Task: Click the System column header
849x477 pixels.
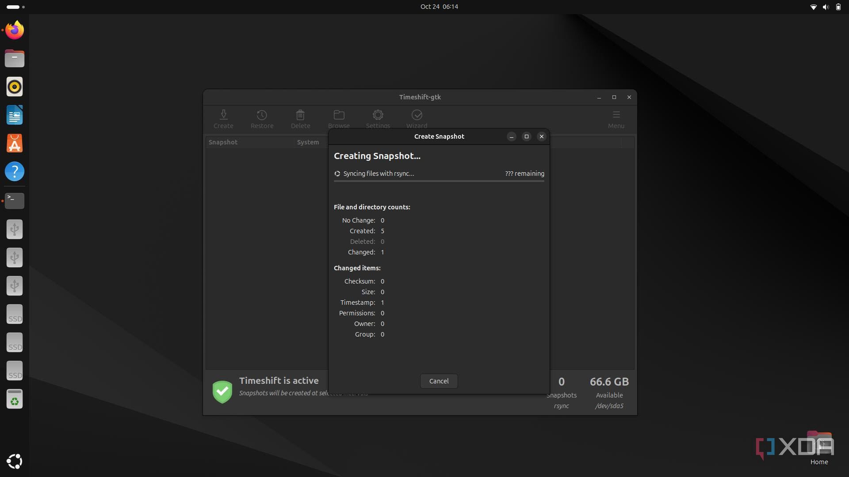Action: point(308,142)
